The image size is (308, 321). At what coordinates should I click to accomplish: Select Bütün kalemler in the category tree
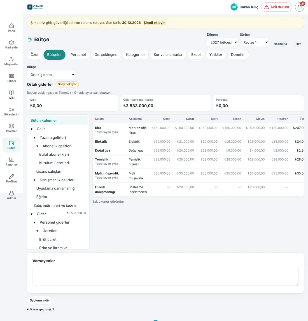pos(58,120)
